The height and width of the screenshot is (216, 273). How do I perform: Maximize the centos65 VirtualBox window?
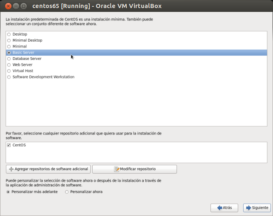23,6
